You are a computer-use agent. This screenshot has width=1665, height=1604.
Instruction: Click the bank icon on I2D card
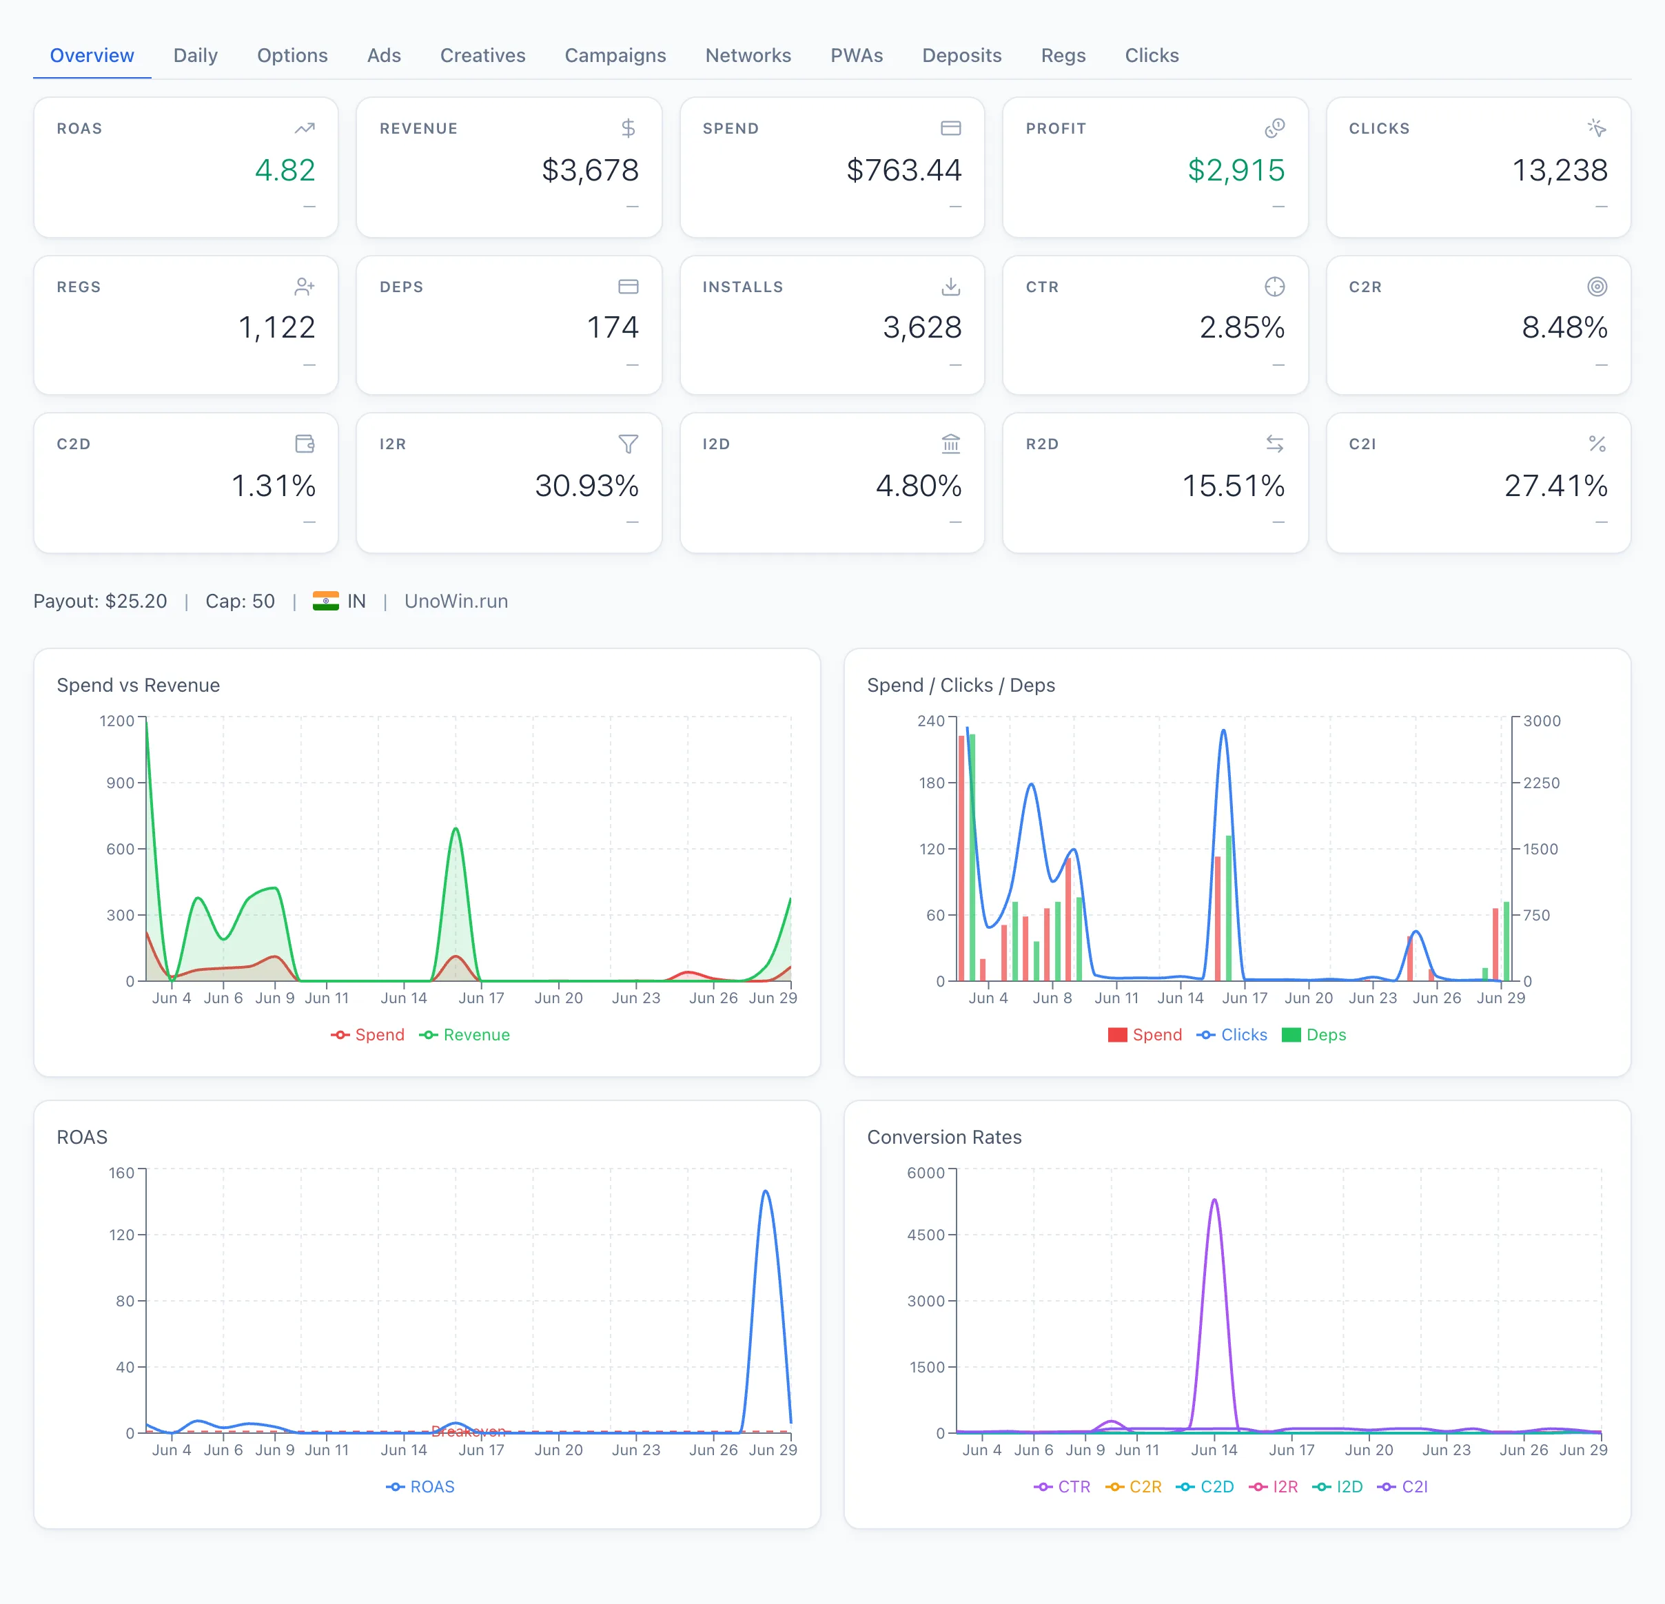click(x=950, y=444)
